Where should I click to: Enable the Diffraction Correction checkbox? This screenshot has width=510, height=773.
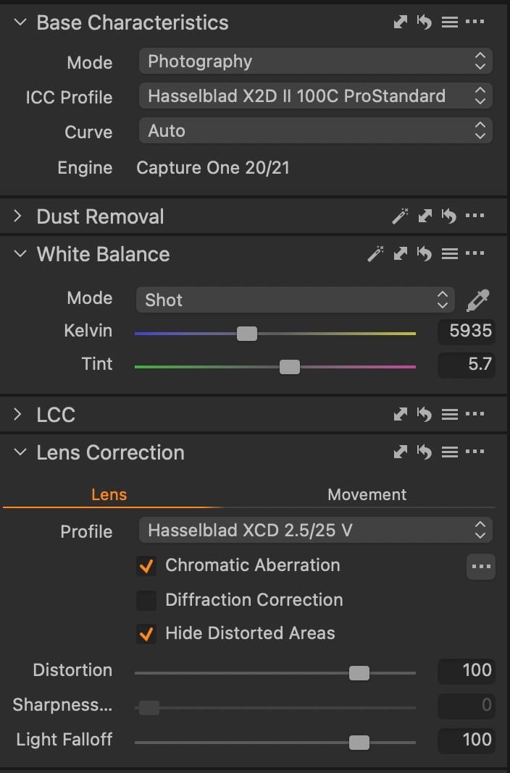click(146, 600)
